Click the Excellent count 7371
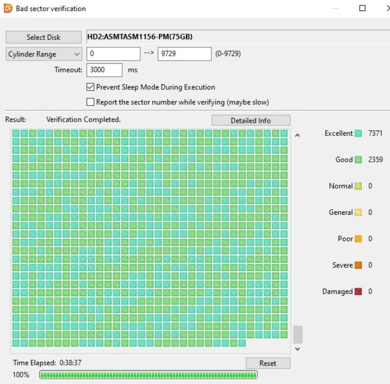 pyautogui.click(x=375, y=133)
